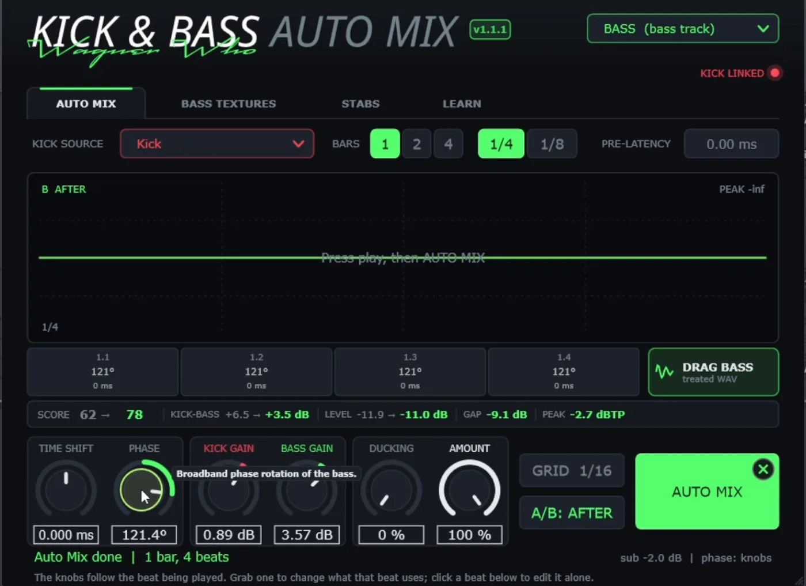Select 1 bar option
Screen dimensions: 806x586
click(385, 143)
